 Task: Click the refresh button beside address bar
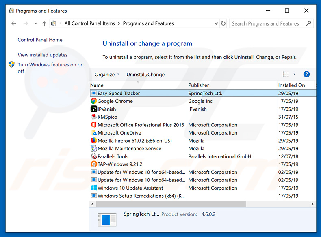223,23
